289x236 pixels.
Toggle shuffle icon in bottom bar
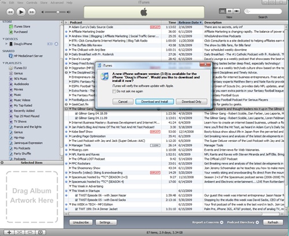click(x=20, y=233)
